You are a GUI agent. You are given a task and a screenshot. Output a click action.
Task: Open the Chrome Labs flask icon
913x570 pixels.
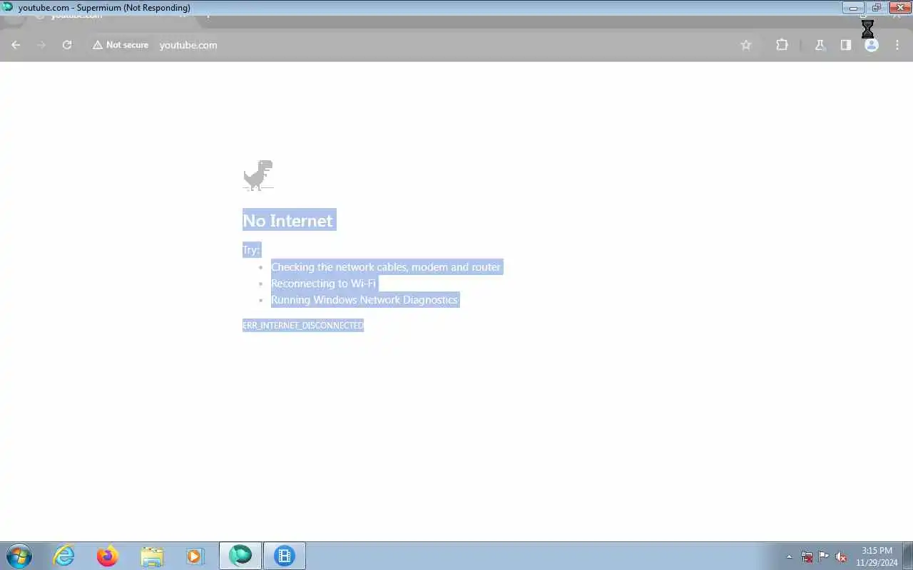click(820, 45)
